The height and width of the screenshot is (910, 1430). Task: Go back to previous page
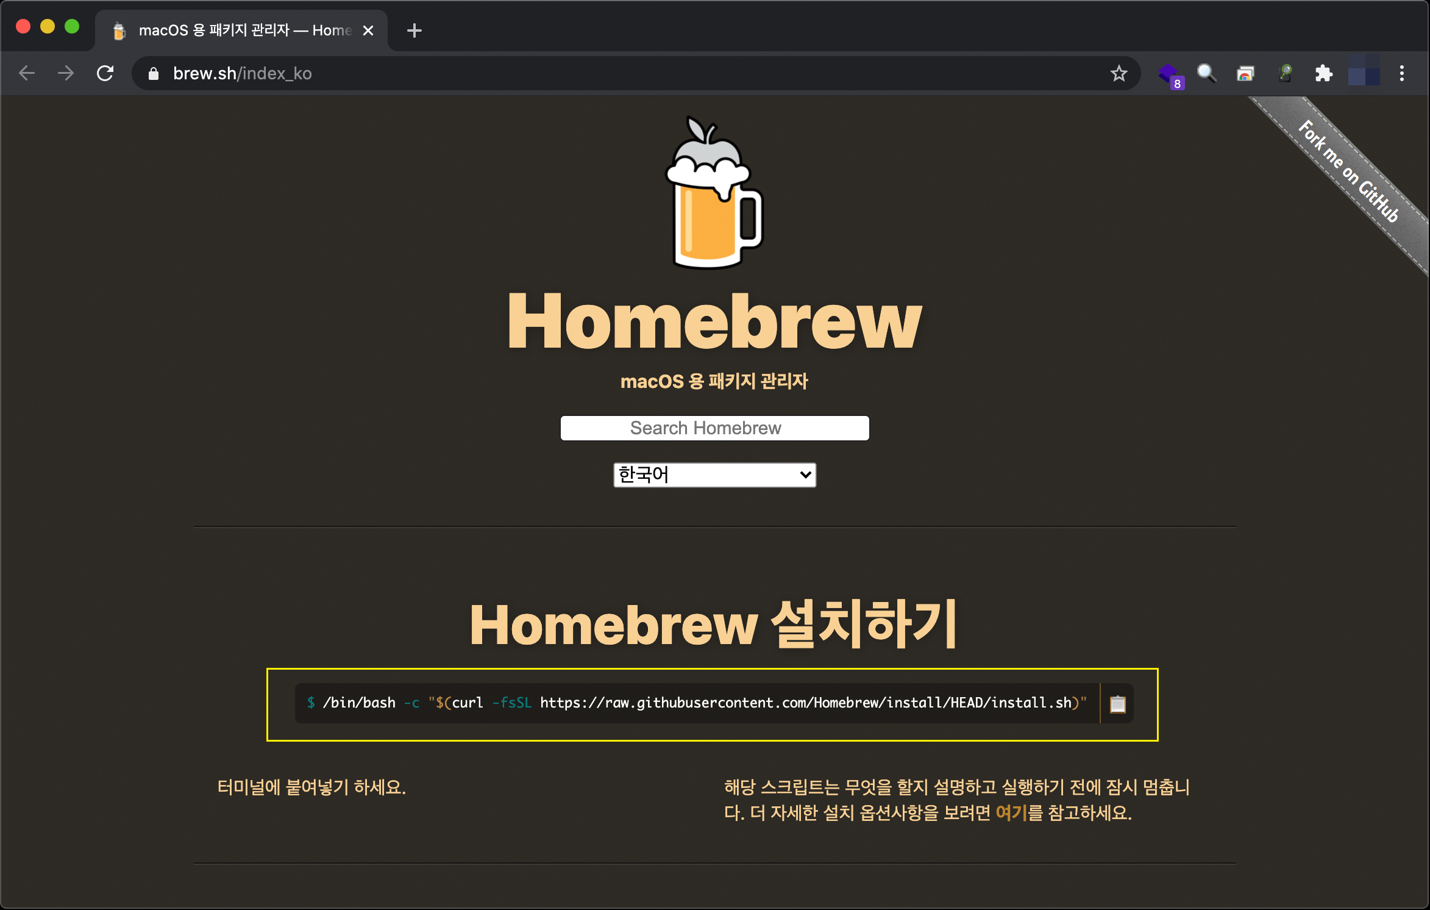tap(27, 74)
